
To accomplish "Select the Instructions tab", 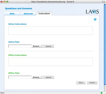I will coord(44,14).
